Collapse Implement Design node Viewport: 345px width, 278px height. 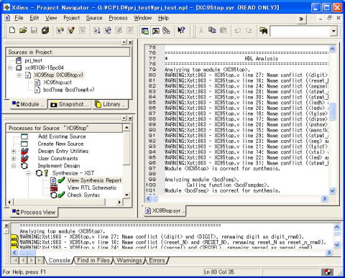(x=14, y=166)
